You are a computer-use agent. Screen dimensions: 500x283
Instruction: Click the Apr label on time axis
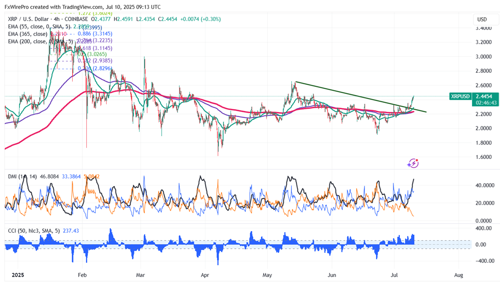[205, 275]
